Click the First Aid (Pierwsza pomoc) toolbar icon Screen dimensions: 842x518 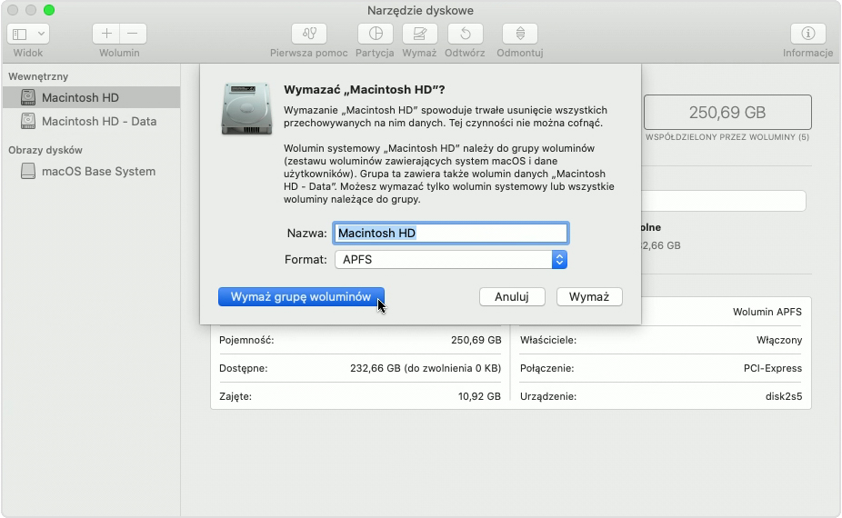(x=308, y=34)
